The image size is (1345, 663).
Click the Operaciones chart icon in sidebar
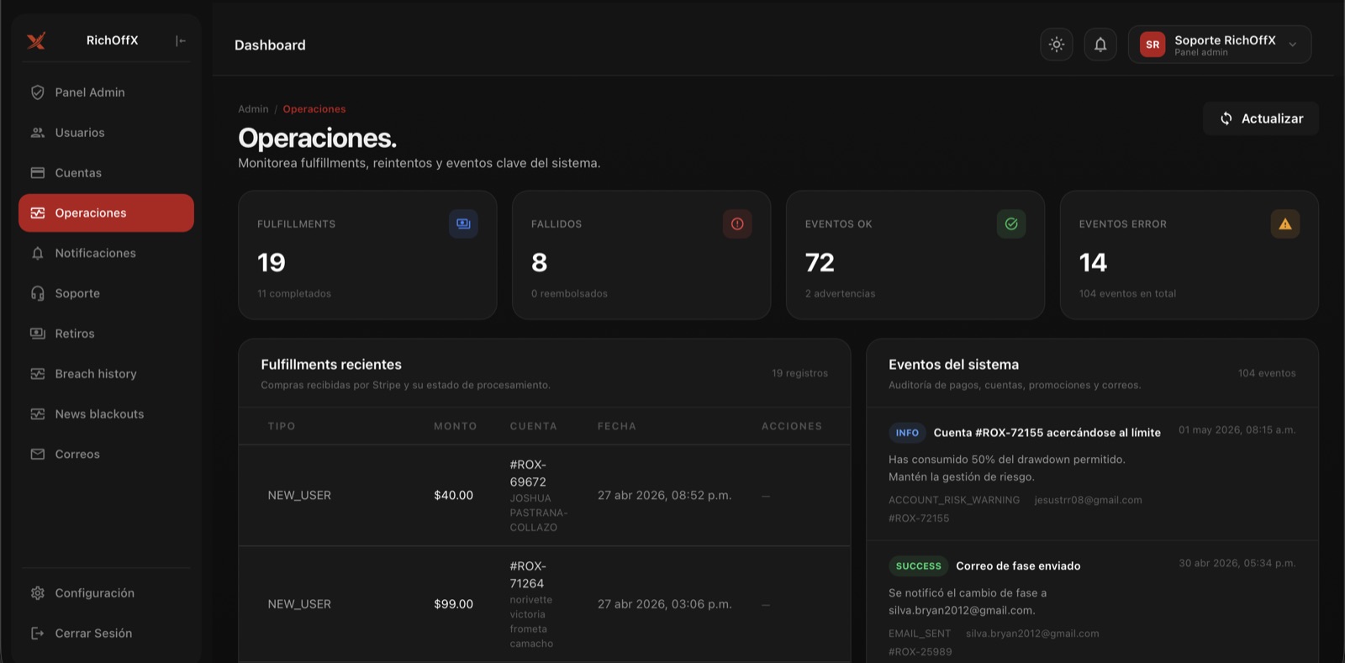click(37, 213)
